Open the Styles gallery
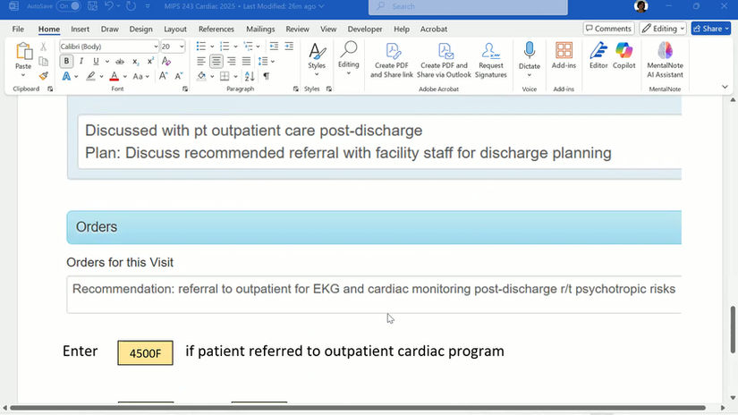The image size is (738, 415). [x=317, y=59]
